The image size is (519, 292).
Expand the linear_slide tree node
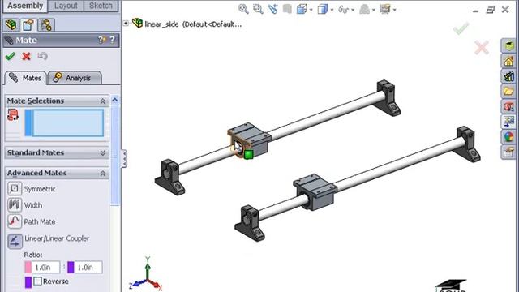(x=126, y=24)
